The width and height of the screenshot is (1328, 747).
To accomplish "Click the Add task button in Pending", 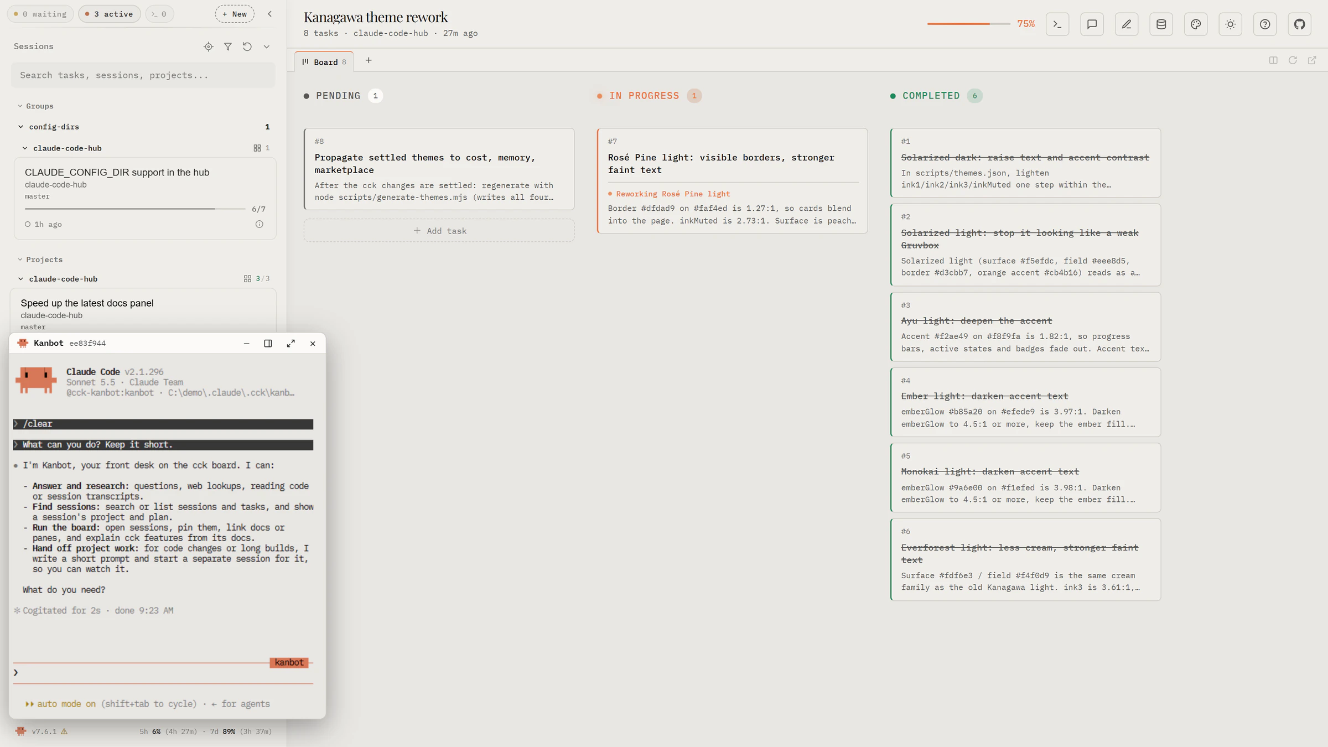I will (439, 231).
